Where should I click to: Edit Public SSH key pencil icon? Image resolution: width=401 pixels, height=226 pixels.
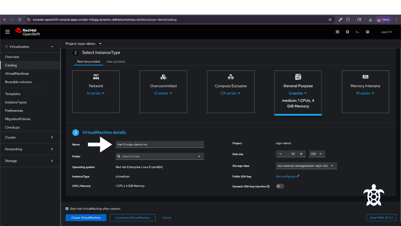click(298, 176)
